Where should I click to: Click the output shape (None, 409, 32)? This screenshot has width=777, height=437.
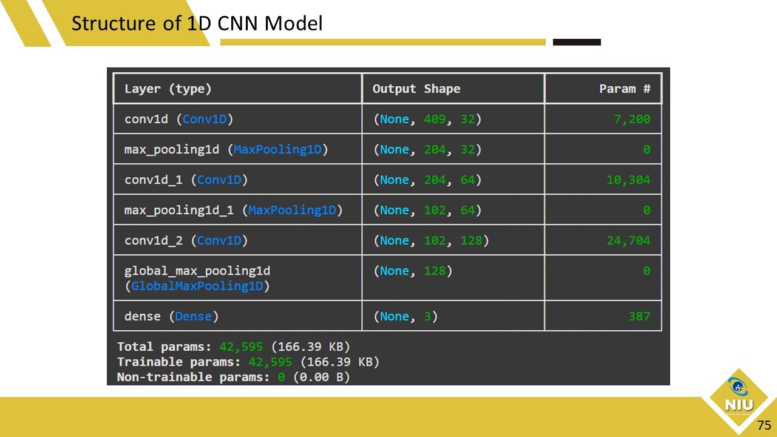[x=427, y=119]
